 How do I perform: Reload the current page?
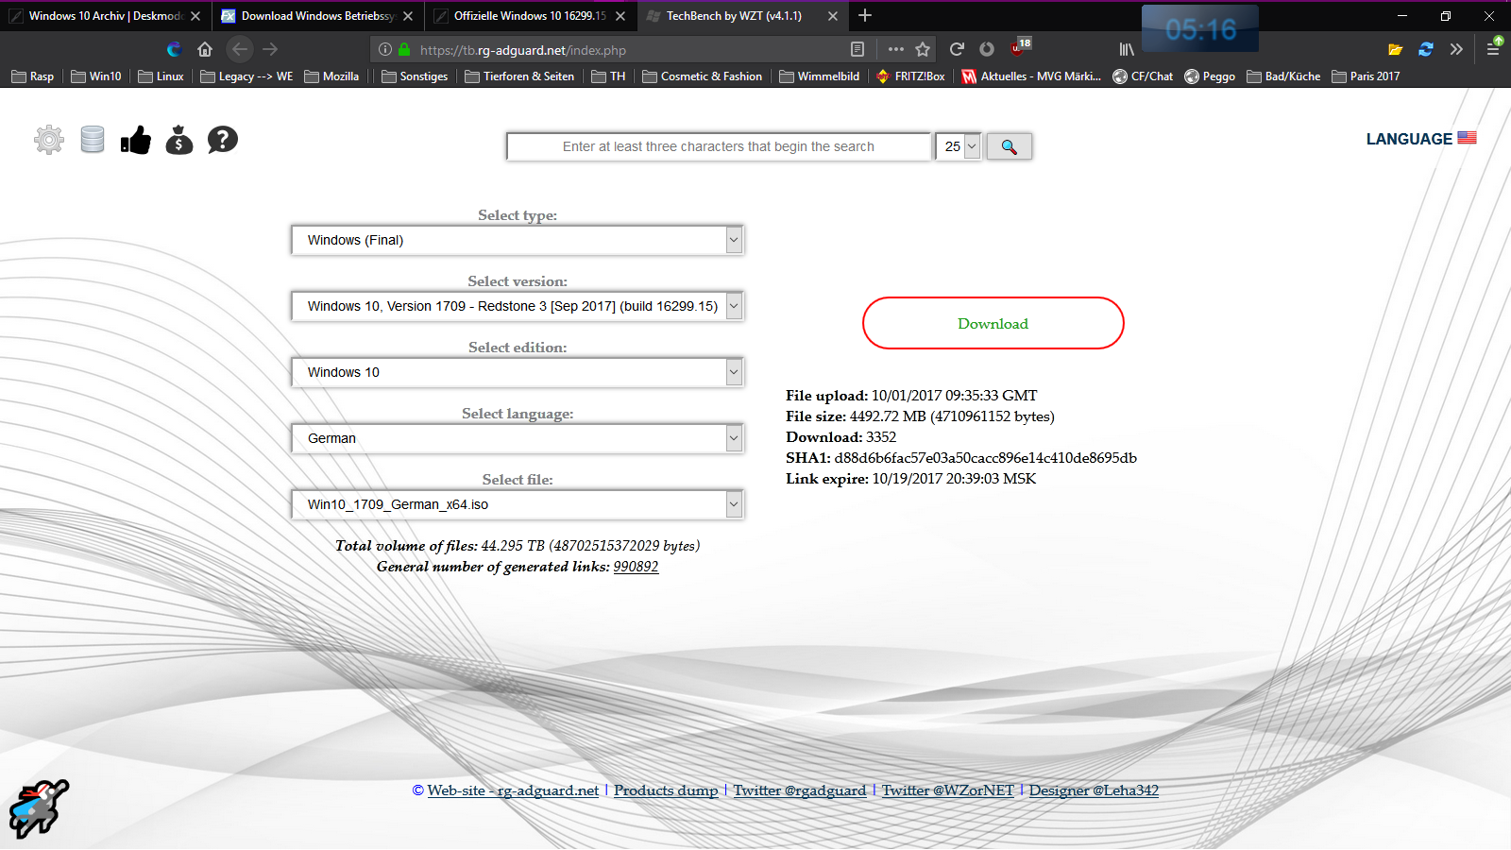pos(957,49)
